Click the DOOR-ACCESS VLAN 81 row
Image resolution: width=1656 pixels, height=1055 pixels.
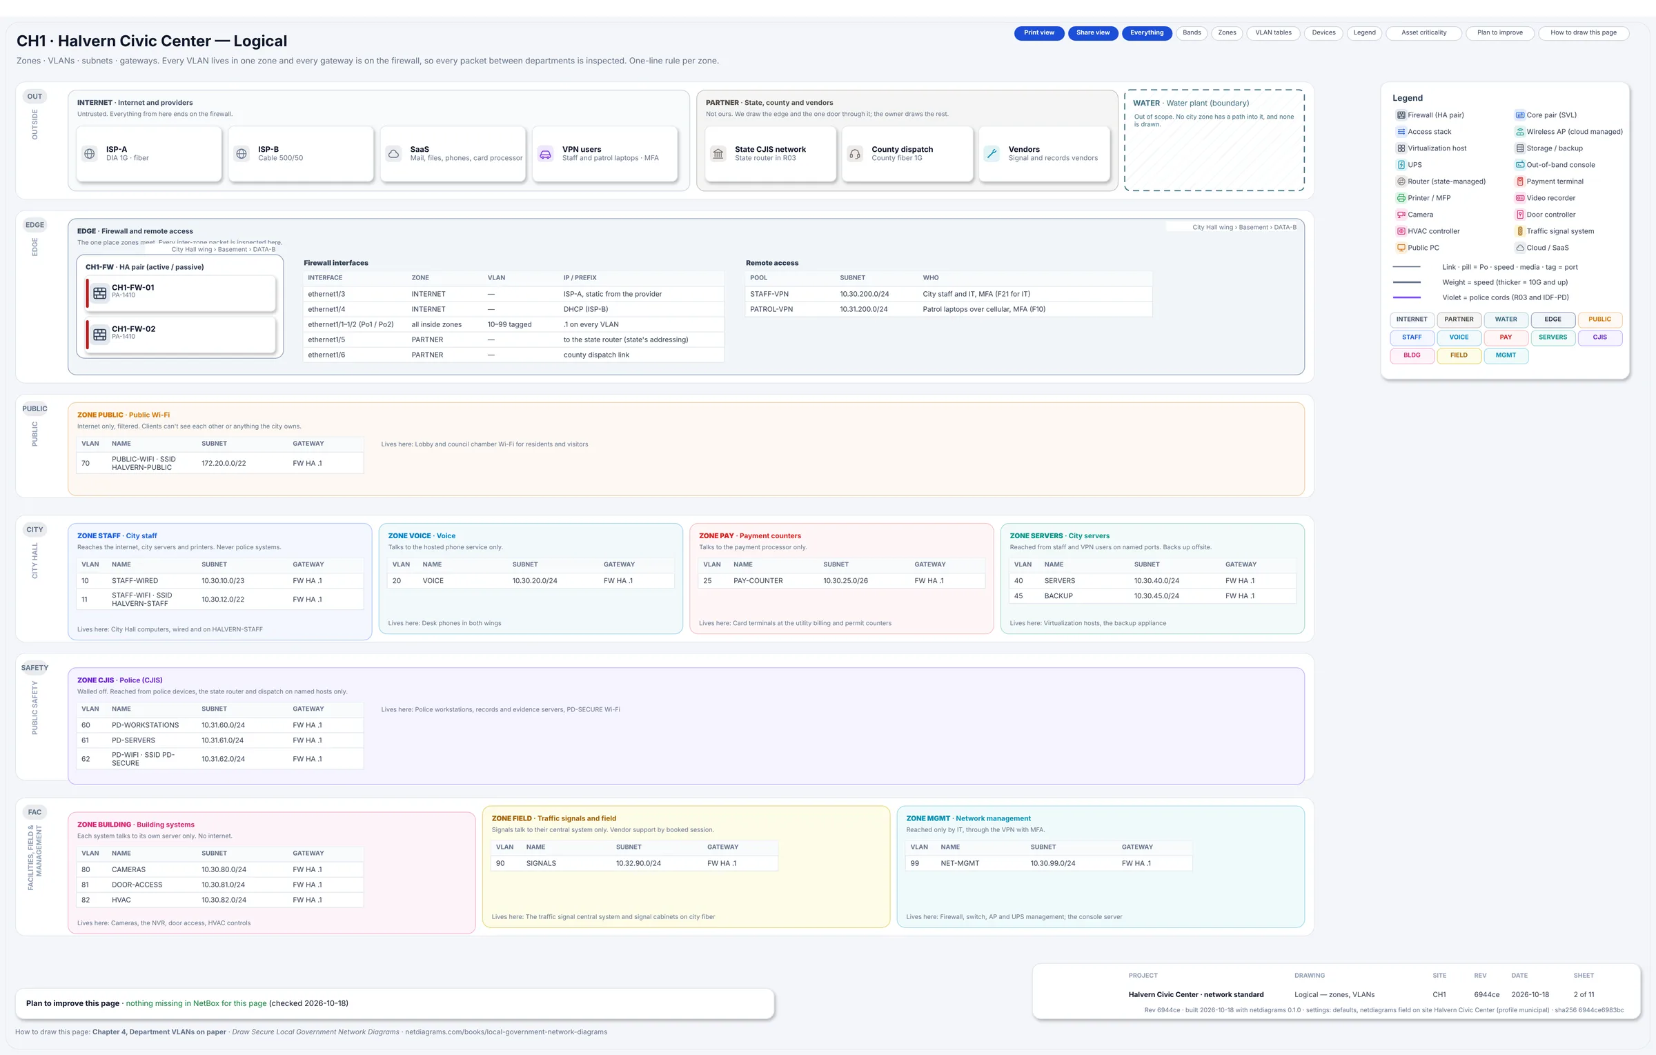pyautogui.click(x=220, y=885)
